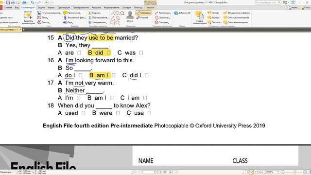311x175 pixels.
Task: Click Объединение с файлом button
Action: pyautogui.click(x=237, y=13)
